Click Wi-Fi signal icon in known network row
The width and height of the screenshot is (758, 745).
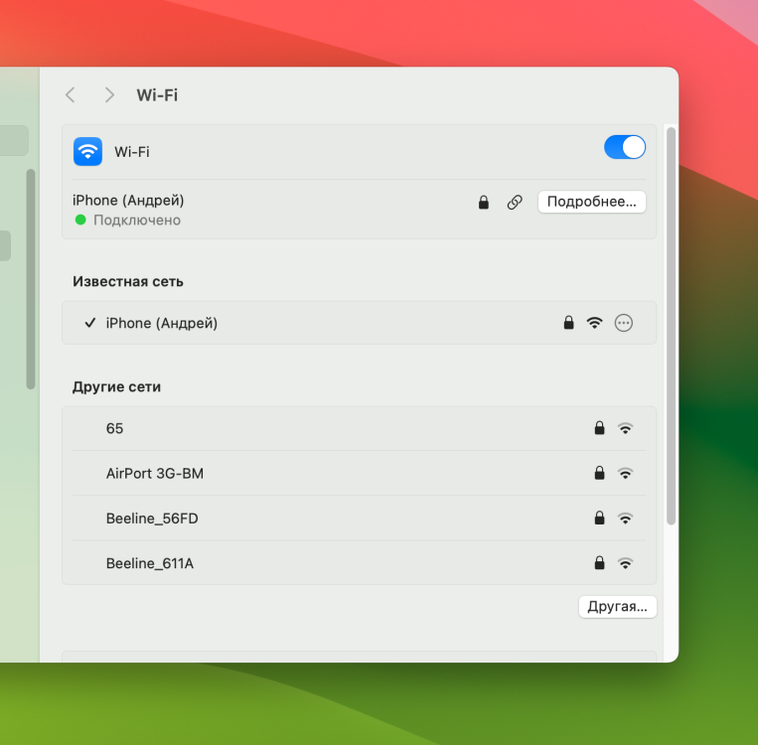tap(595, 323)
